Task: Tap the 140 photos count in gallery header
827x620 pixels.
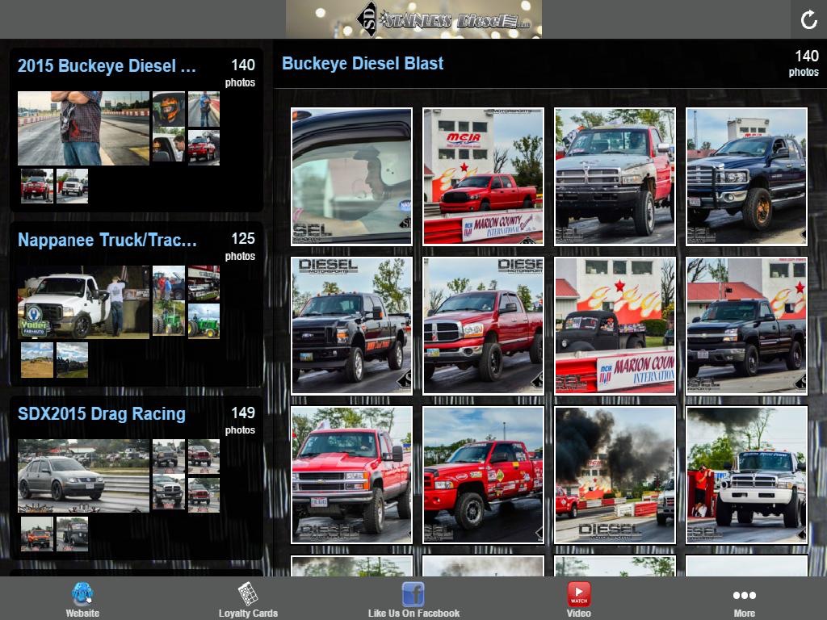Action: click(x=804, y=63)
